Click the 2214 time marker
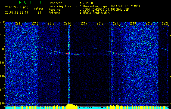171x109 pixels. pos(67,23)
